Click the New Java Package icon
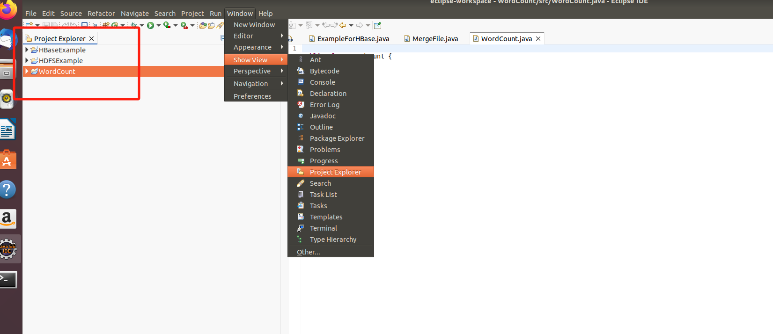 (106, 25)
